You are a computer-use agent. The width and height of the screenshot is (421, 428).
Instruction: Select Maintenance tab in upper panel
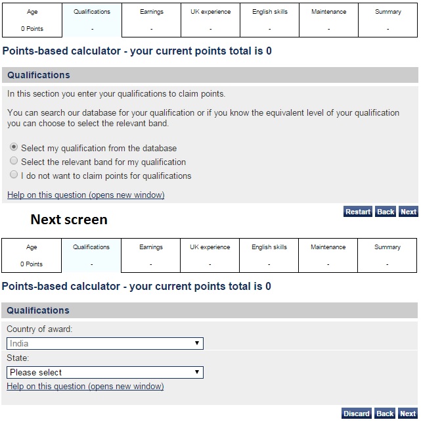pyautogui.click(x=328, y=20)
